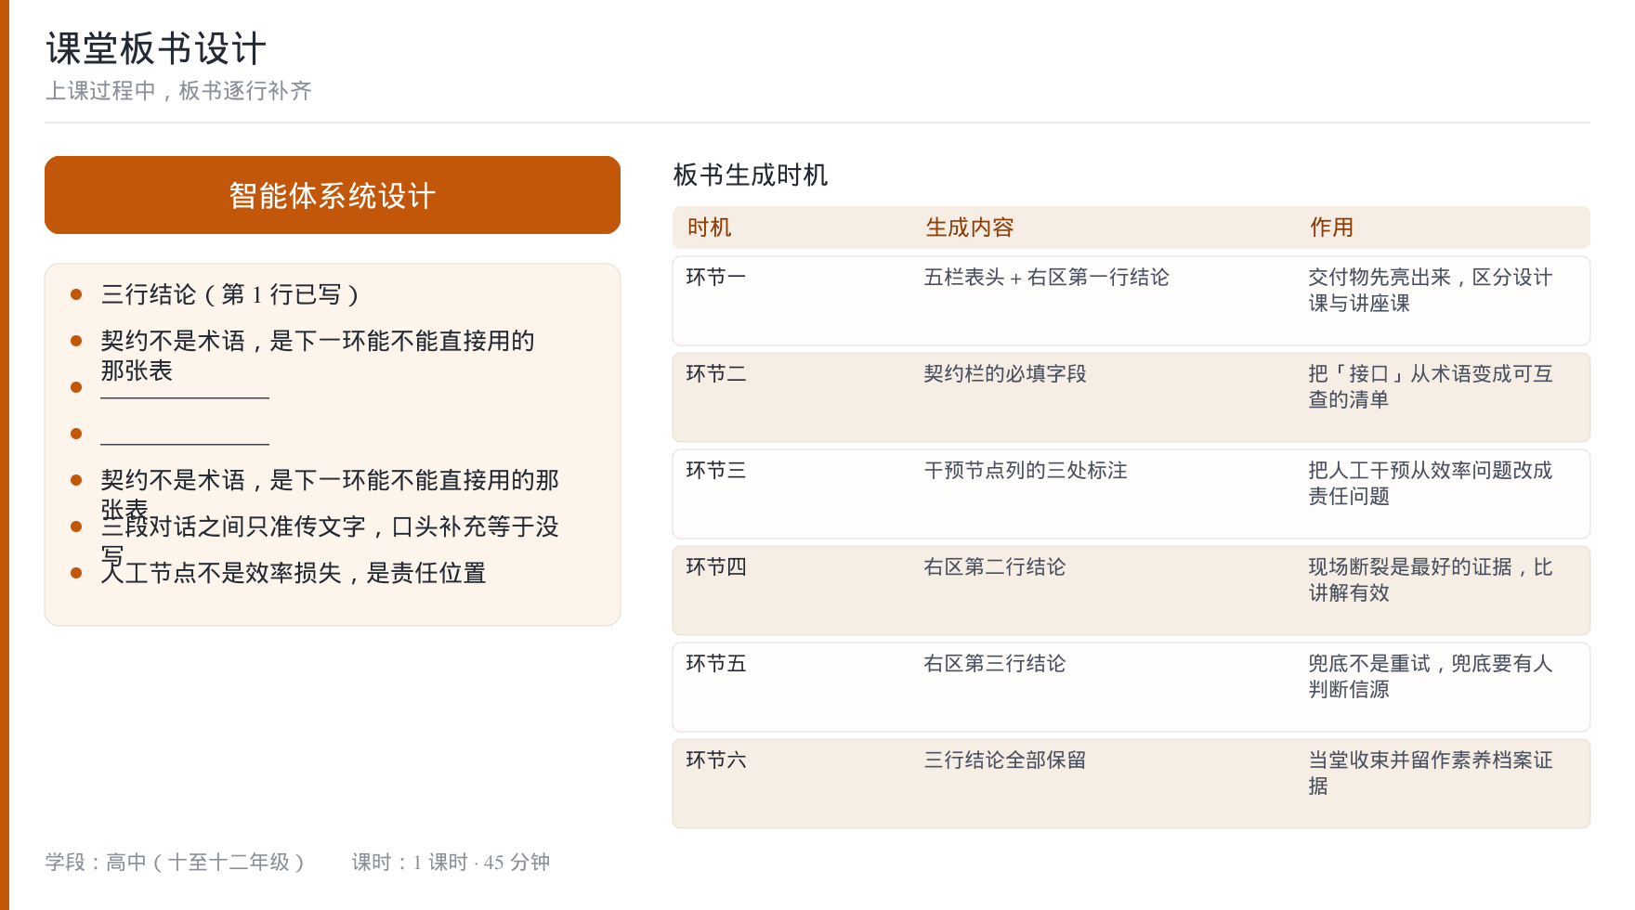
Task: Click the 作用 column header
Action: [1331, 227]
